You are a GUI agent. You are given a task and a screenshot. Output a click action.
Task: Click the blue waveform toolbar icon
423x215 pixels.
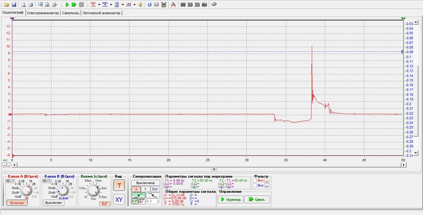tap(105, 4)
